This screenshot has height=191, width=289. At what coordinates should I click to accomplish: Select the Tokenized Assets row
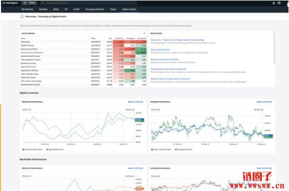83,77
